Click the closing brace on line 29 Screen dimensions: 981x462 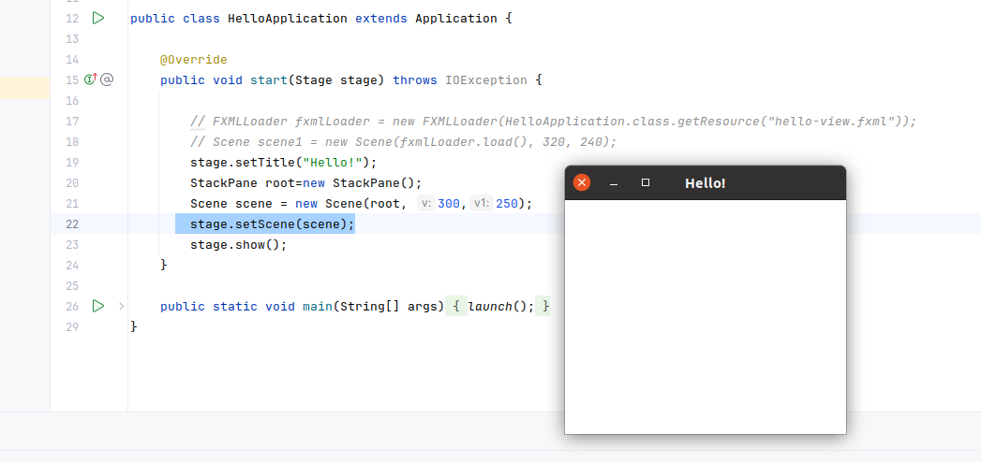click(133, 326)
